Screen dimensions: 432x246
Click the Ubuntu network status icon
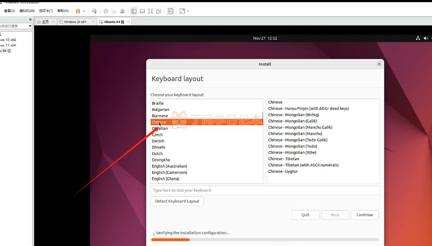(418, 38)
